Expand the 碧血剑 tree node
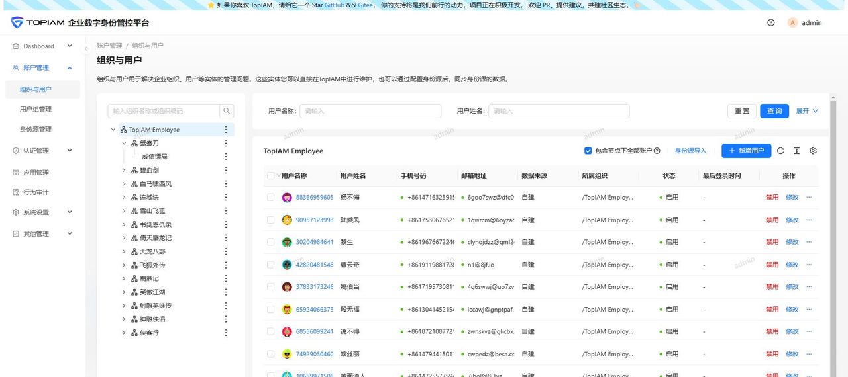Viewport: 848px width, 377px height. (x=124, y=170)
